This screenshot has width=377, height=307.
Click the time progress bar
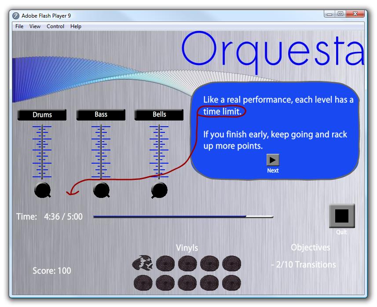(183, 216)
